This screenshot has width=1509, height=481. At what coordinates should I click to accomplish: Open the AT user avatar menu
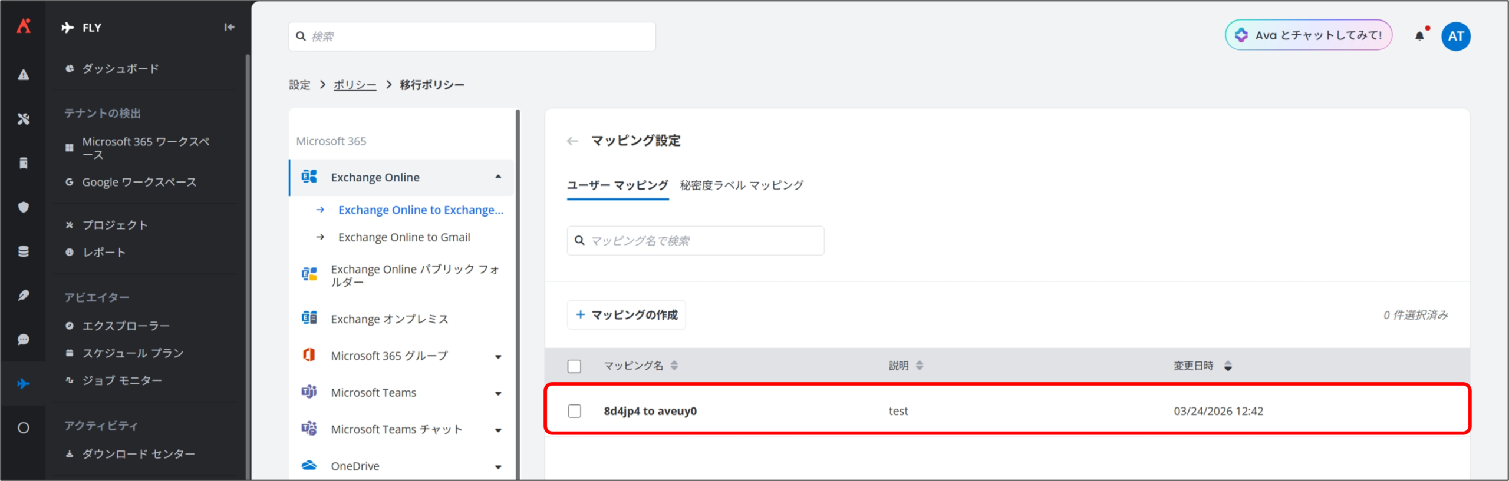[1455, 37]
